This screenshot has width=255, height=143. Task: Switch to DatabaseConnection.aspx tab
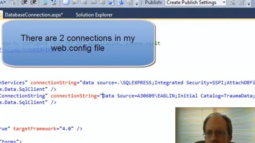pyautogui.click(x=34, y=15)
